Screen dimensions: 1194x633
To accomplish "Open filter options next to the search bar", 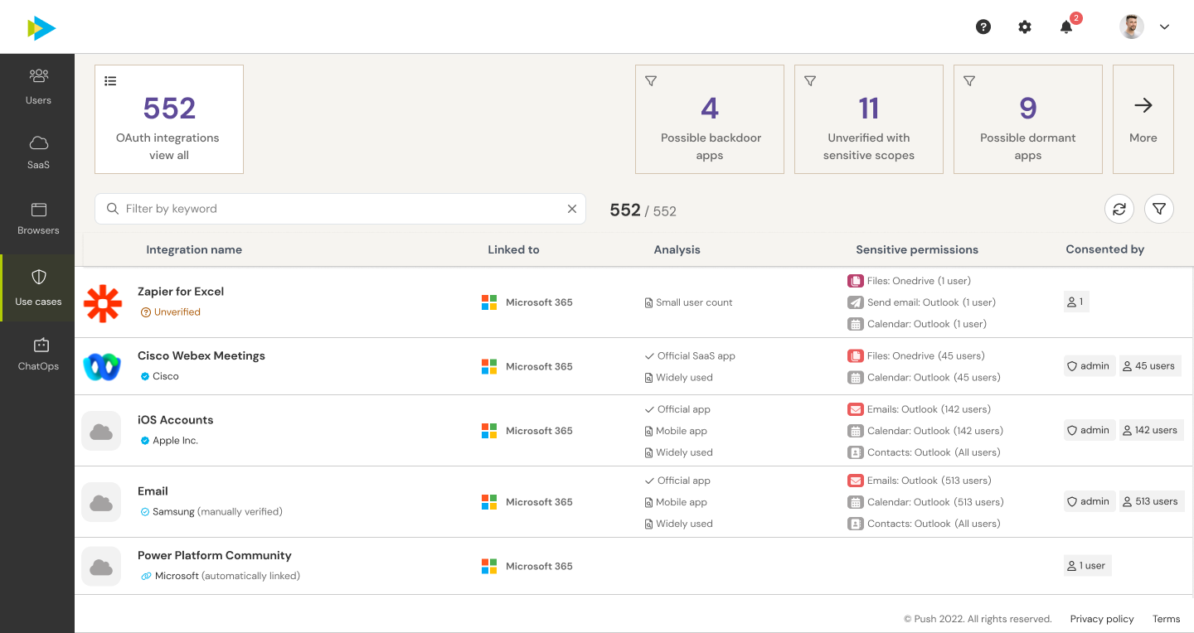I will (x=1159, y=209).
